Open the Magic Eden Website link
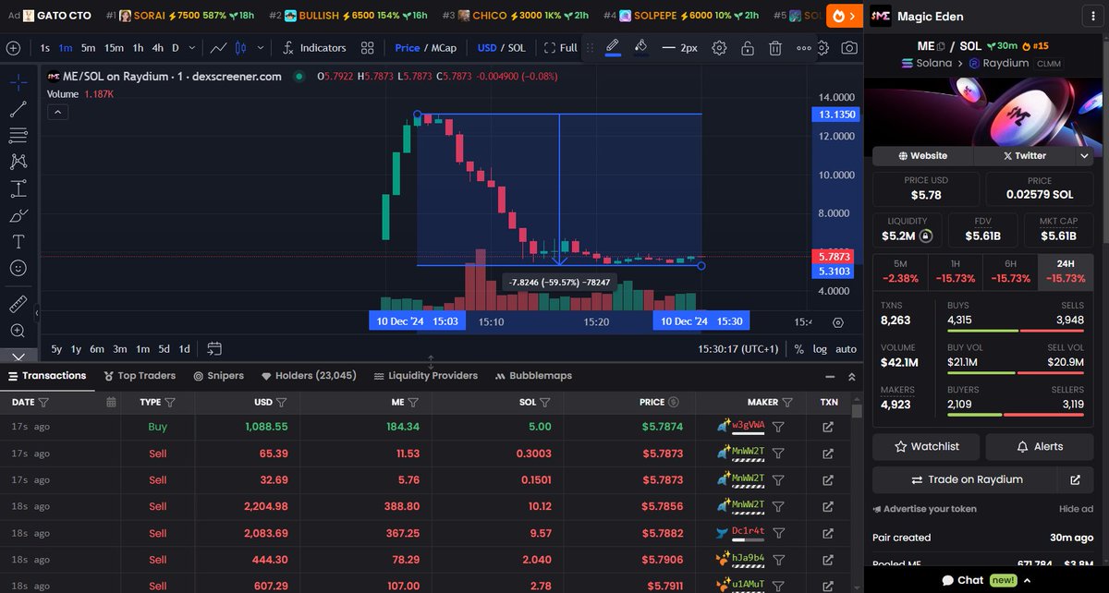 [x=922, y=155]
